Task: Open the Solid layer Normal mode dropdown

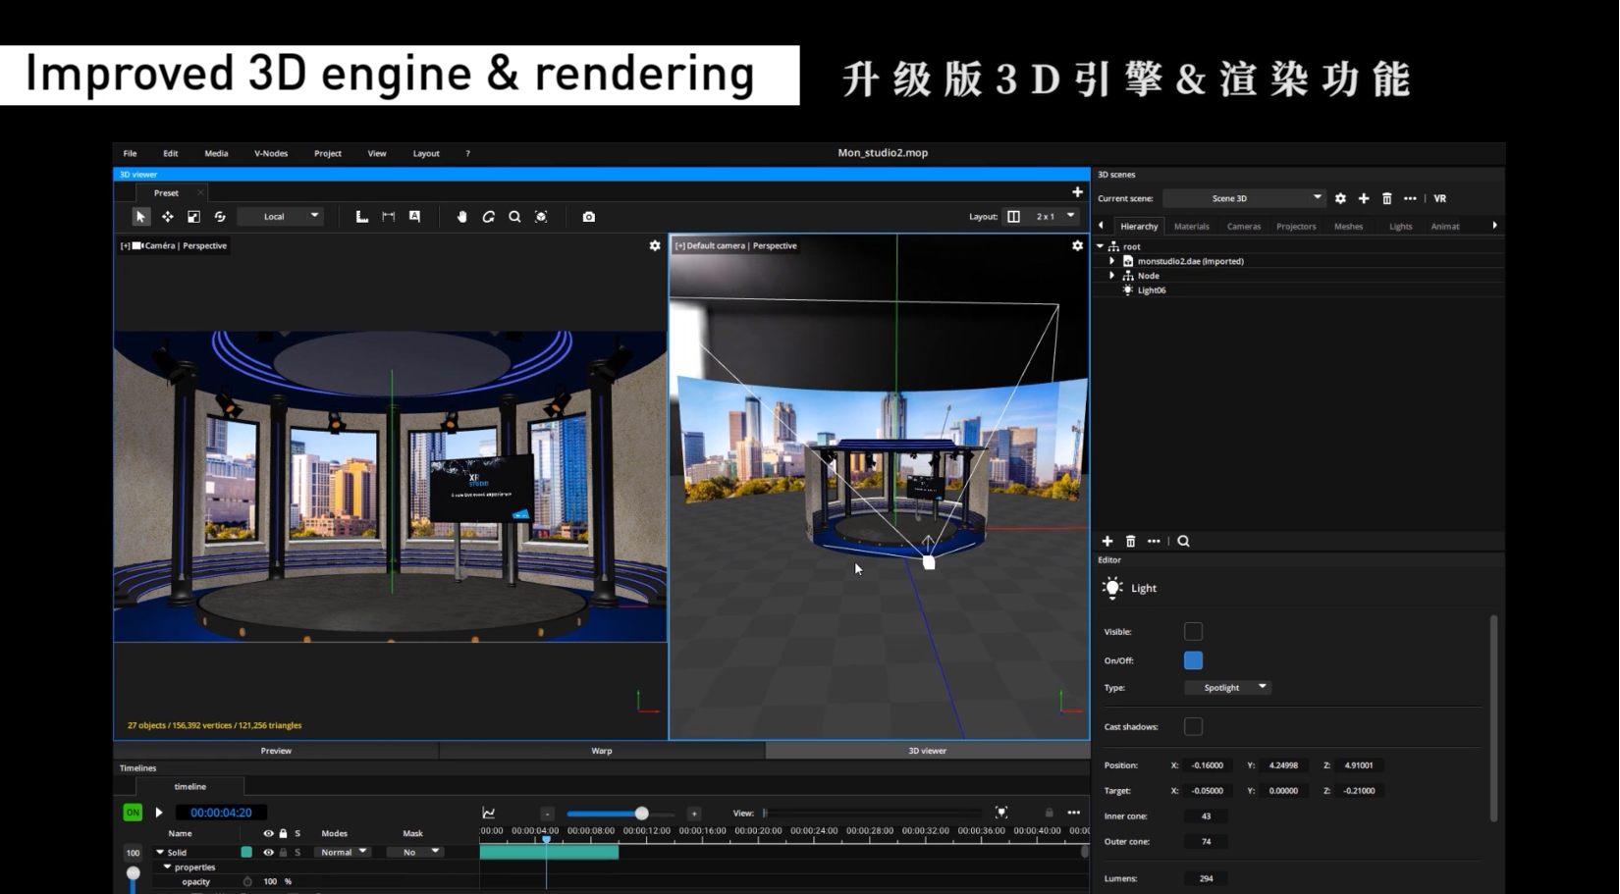Action: tap(342, 853)
